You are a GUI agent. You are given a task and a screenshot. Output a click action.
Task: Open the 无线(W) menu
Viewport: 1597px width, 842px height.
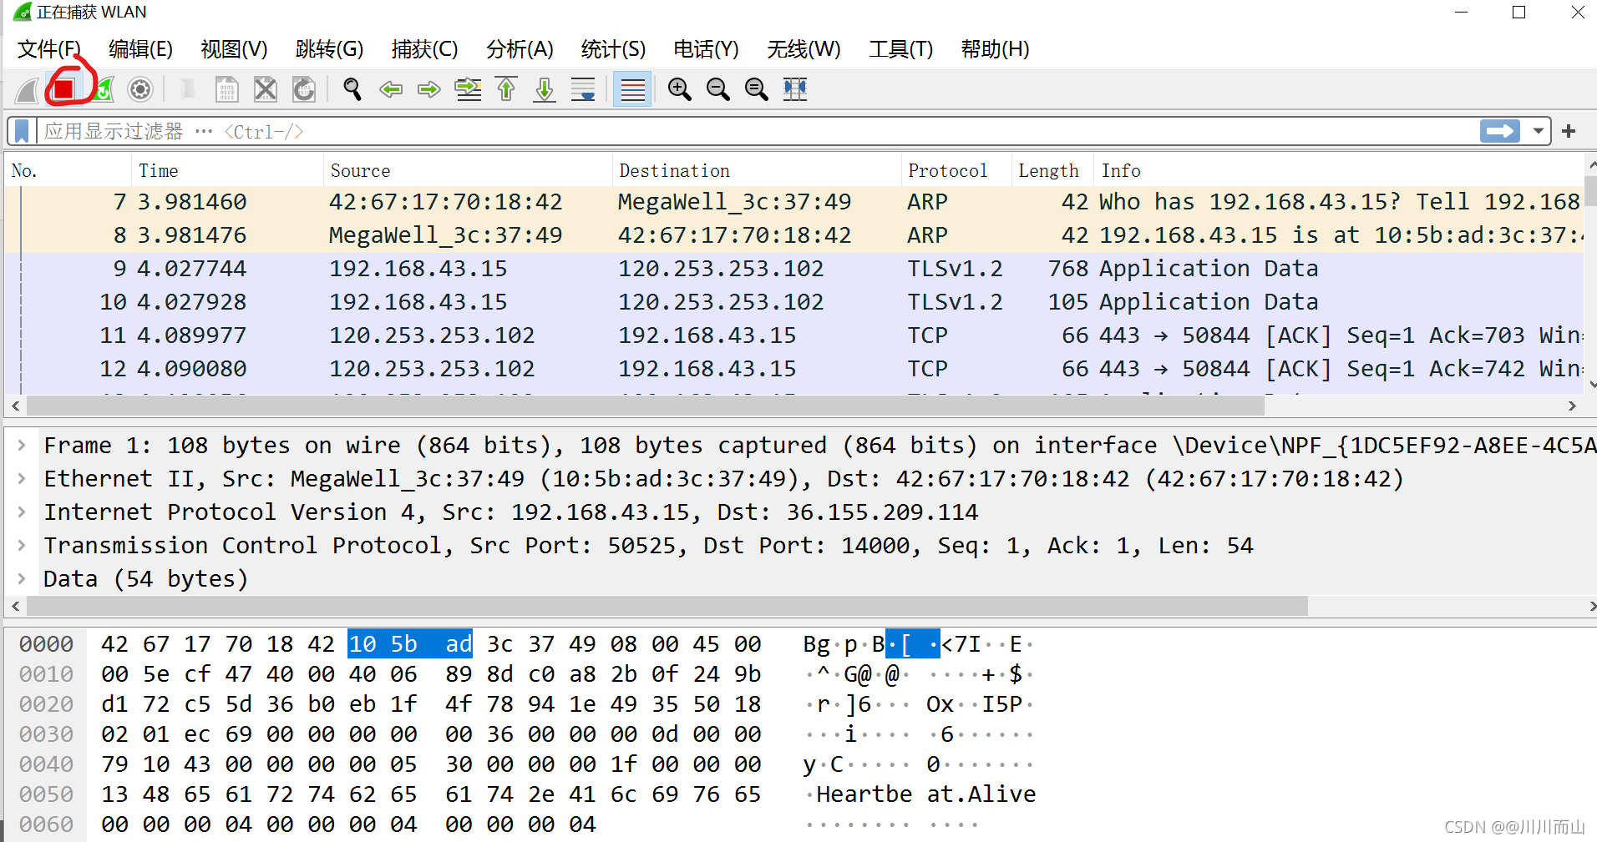pyautogui.click(x=804, y=49)
